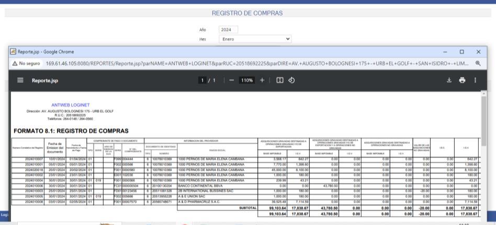496x225 pixels.
Task: Click the REGISTRO DE COMPRAS page title
Action: (x=247, y=13)
